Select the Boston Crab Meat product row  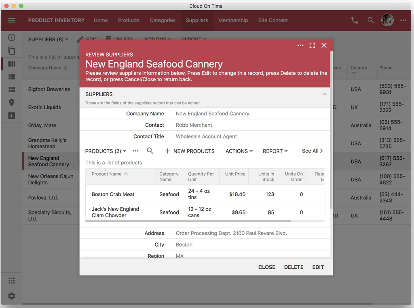coord(205,194)
